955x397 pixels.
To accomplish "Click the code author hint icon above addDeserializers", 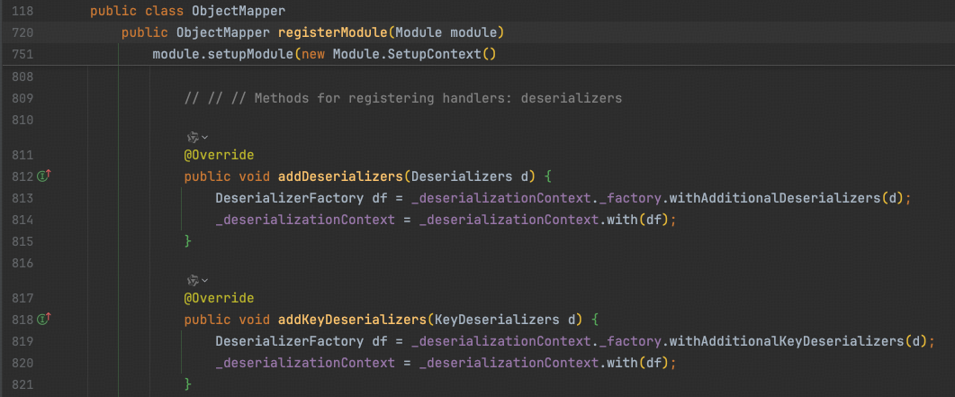I will [x=192, y=137].
